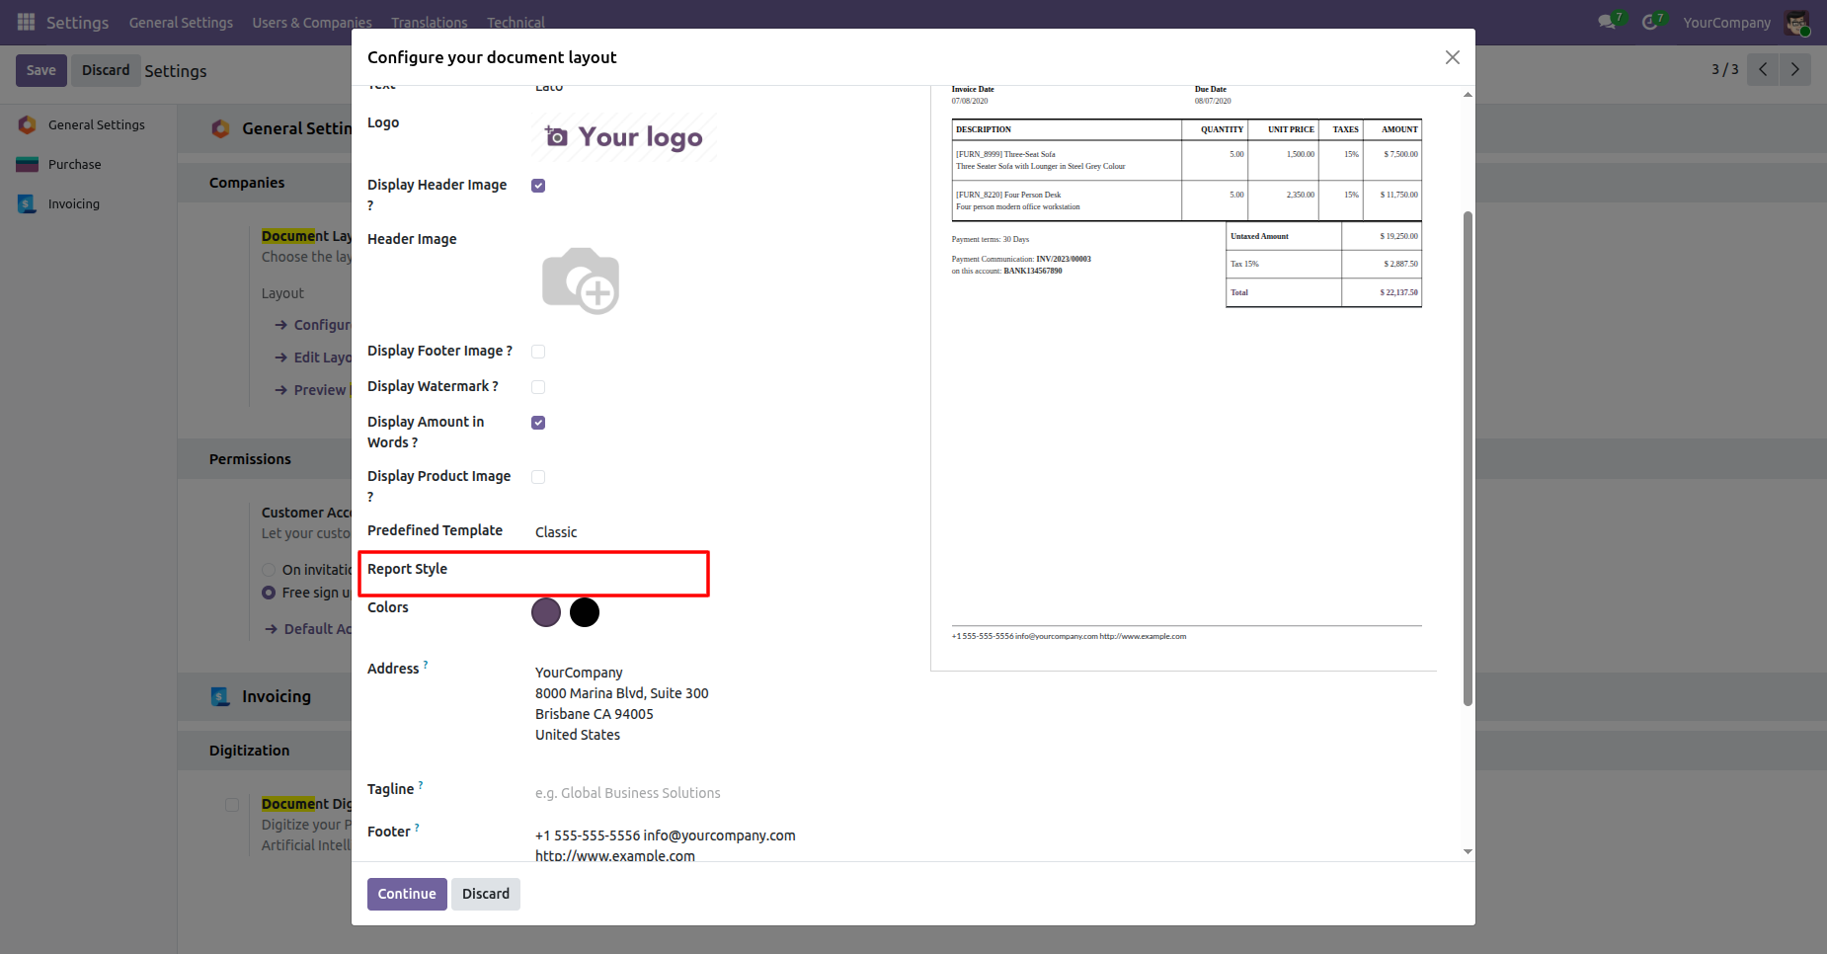Uncheck Display Header Image checkbox
This screenshot has height=954, width=1827.
(538, 186)
